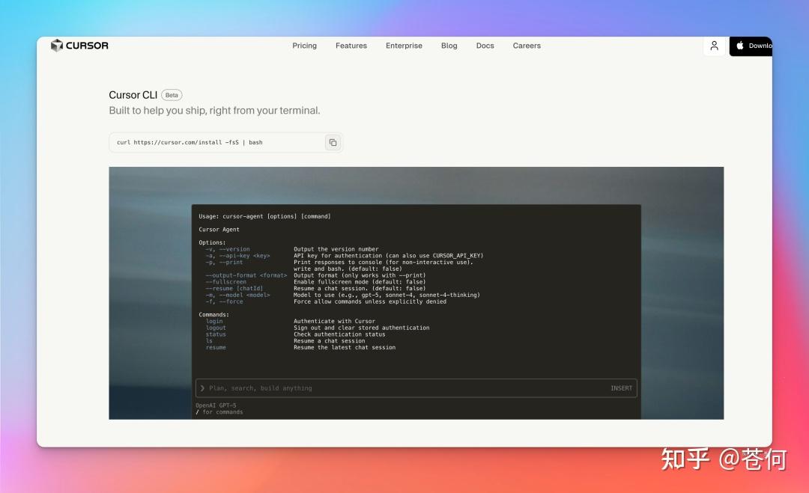Viewport: 809px width, 493px height.
Task: Click the '/ for commands' hint
Action: click(x=219, y=412)
